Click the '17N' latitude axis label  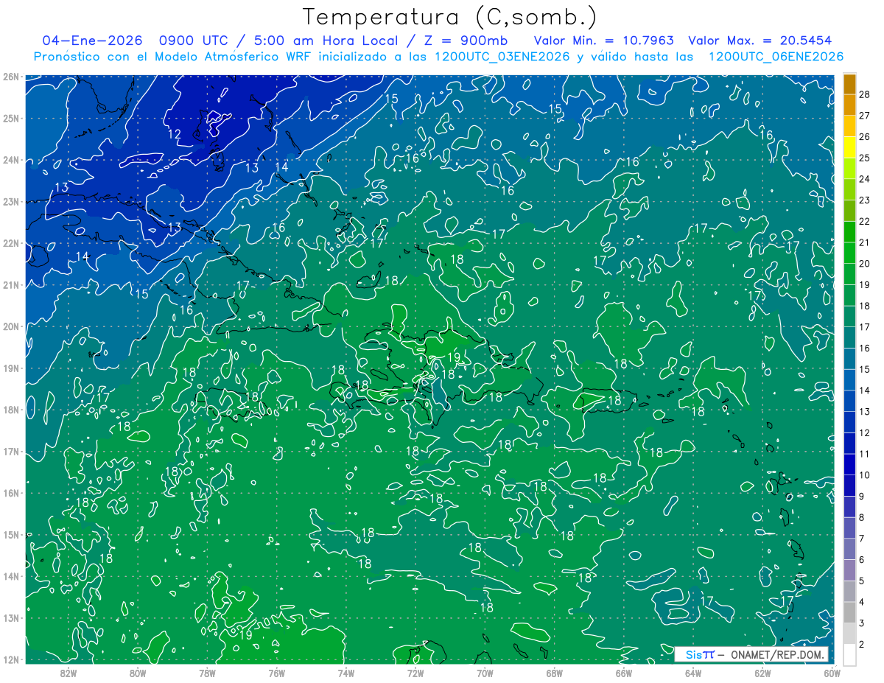click(10, 451)
